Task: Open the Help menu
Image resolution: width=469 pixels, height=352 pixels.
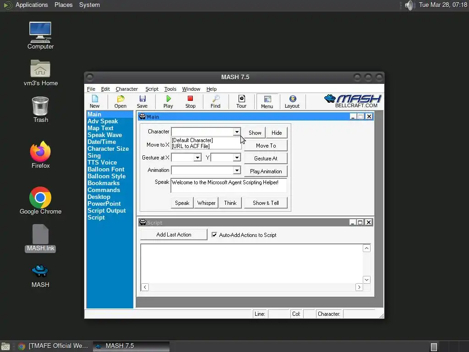Action: (212, 89)
